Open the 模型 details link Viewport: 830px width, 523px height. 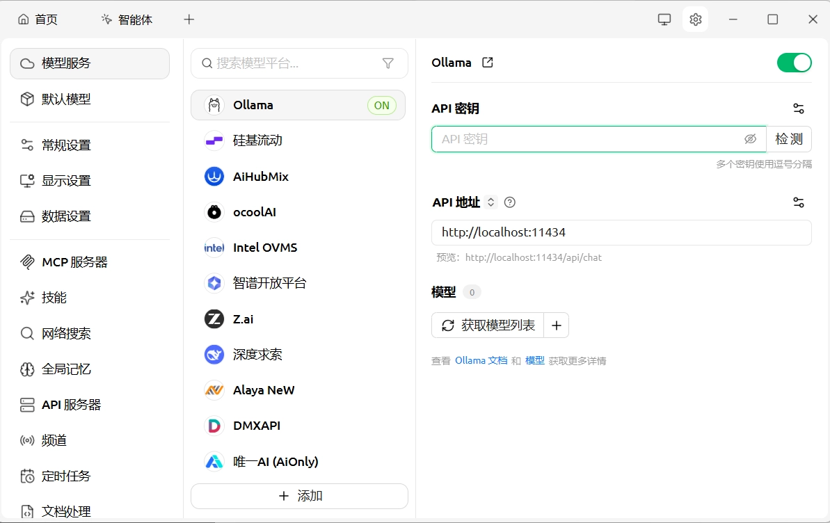tap(534, 360)
